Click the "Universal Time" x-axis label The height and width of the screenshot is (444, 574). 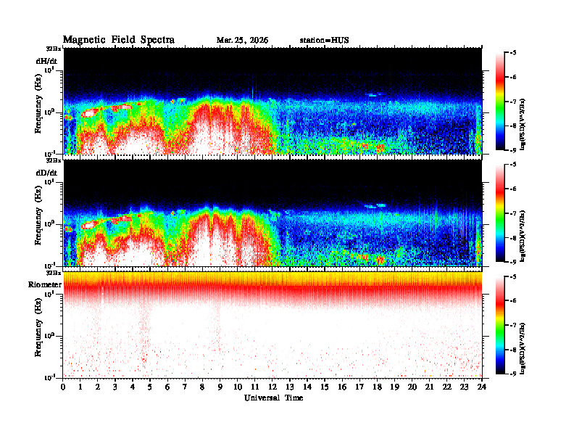tap(273, 398)
